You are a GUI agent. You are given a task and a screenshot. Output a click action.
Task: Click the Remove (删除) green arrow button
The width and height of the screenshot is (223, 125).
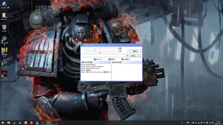click(x=126, y=59)
